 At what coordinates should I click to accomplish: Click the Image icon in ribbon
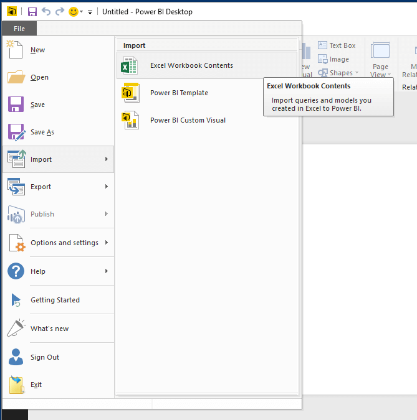coord(322,59)
